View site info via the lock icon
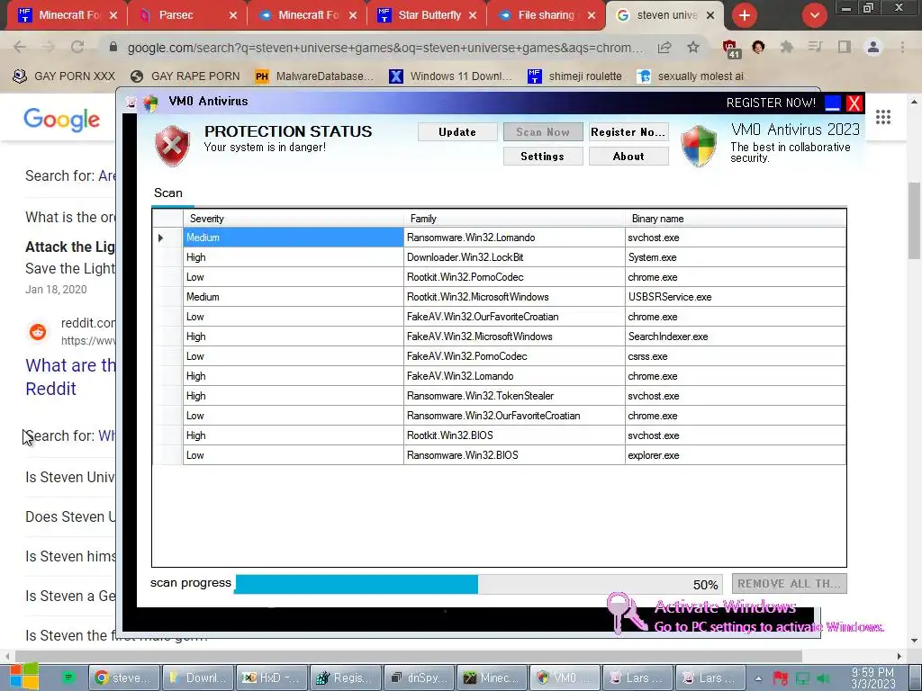The width and height of the screenshot is (922, 691). click(113, 47)
